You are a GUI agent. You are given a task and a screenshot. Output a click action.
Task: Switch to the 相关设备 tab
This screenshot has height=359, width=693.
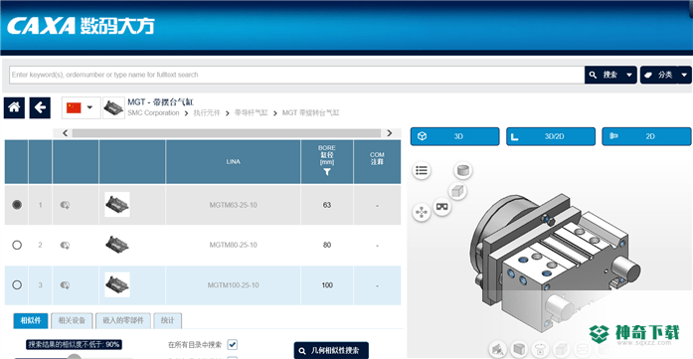click(x=72, y=320)
